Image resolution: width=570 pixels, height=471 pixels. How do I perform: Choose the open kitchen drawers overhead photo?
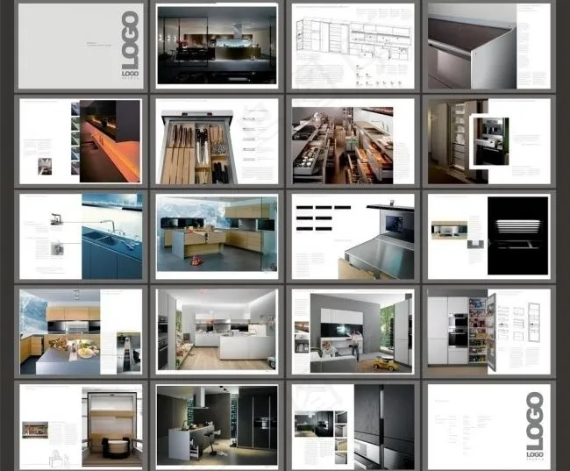point(353,141)
